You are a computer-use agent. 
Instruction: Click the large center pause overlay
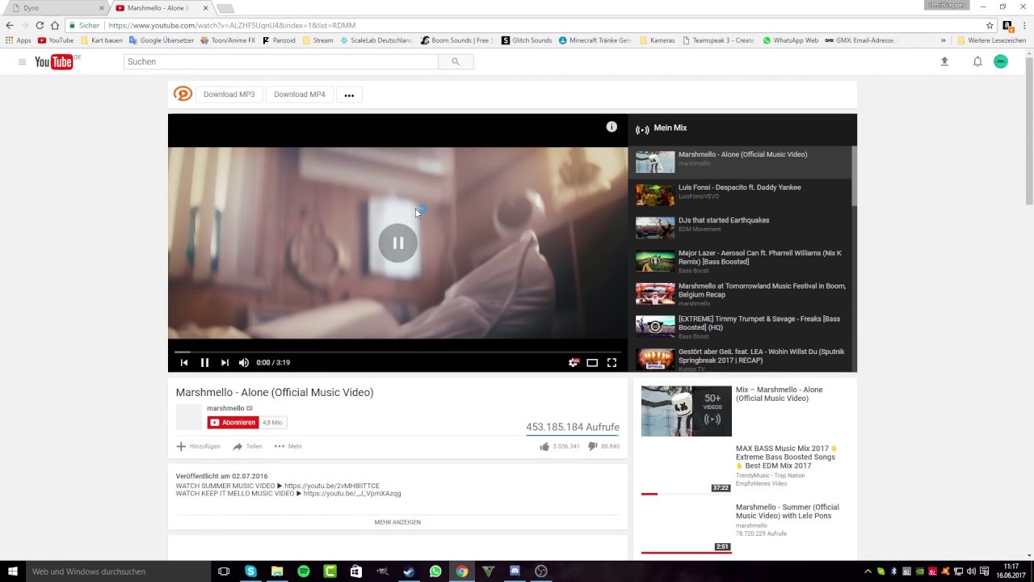(398, 242)
